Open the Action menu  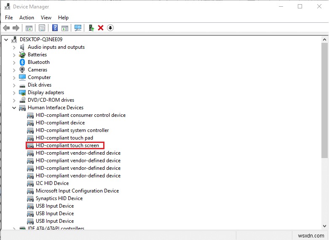27,18
